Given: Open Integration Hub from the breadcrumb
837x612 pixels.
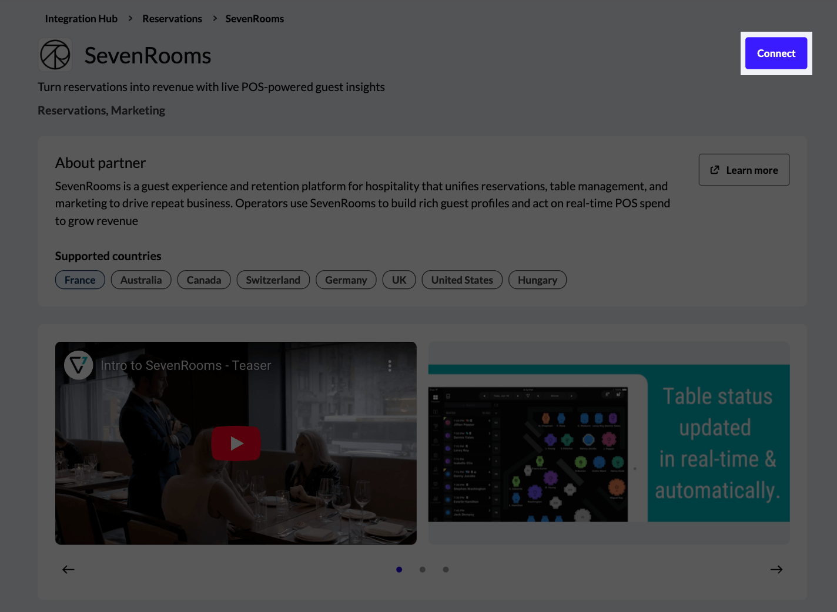Looking at the screenshot, I should [x=81, y=18].
